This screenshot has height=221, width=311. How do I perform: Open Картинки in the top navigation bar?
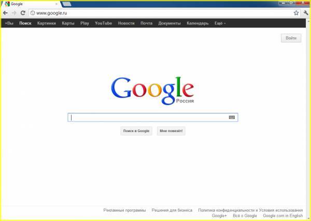(x=46, y=23)
